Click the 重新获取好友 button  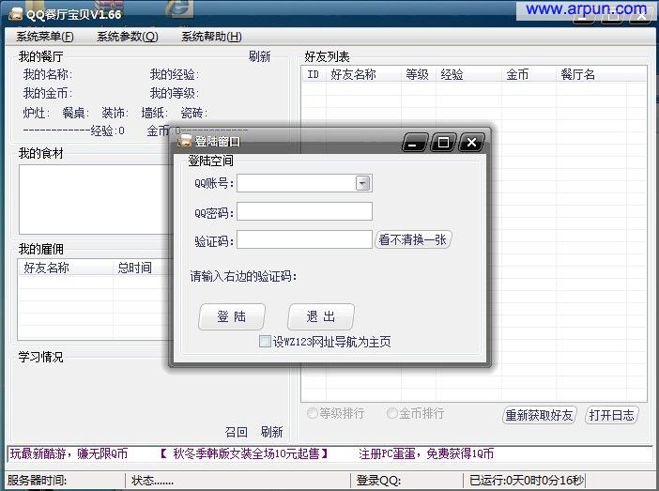click(539, 415)
